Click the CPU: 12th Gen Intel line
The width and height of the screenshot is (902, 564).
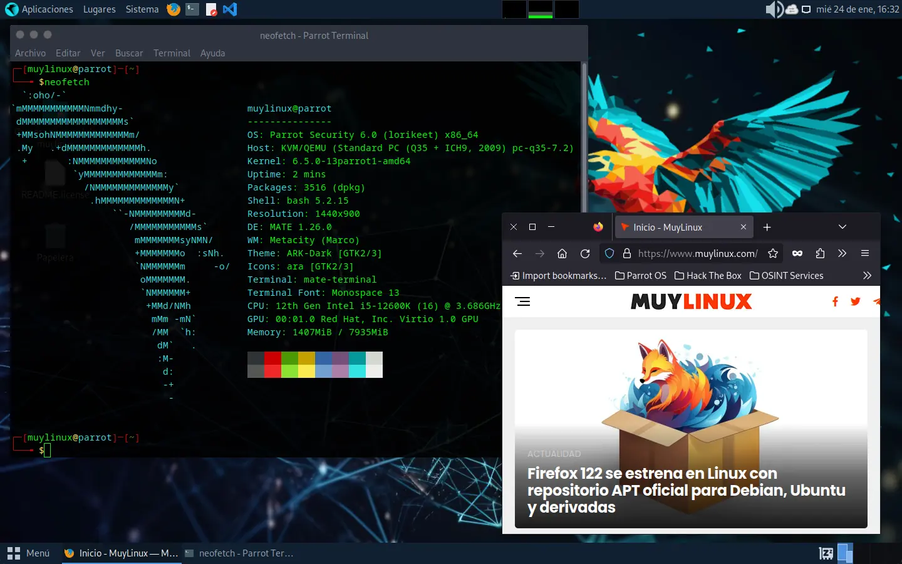pyautogui.click(x=374, y=306)
